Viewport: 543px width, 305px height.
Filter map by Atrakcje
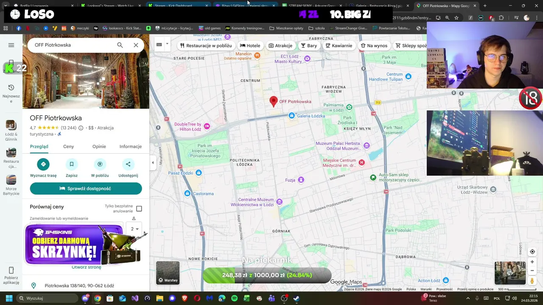280,46
